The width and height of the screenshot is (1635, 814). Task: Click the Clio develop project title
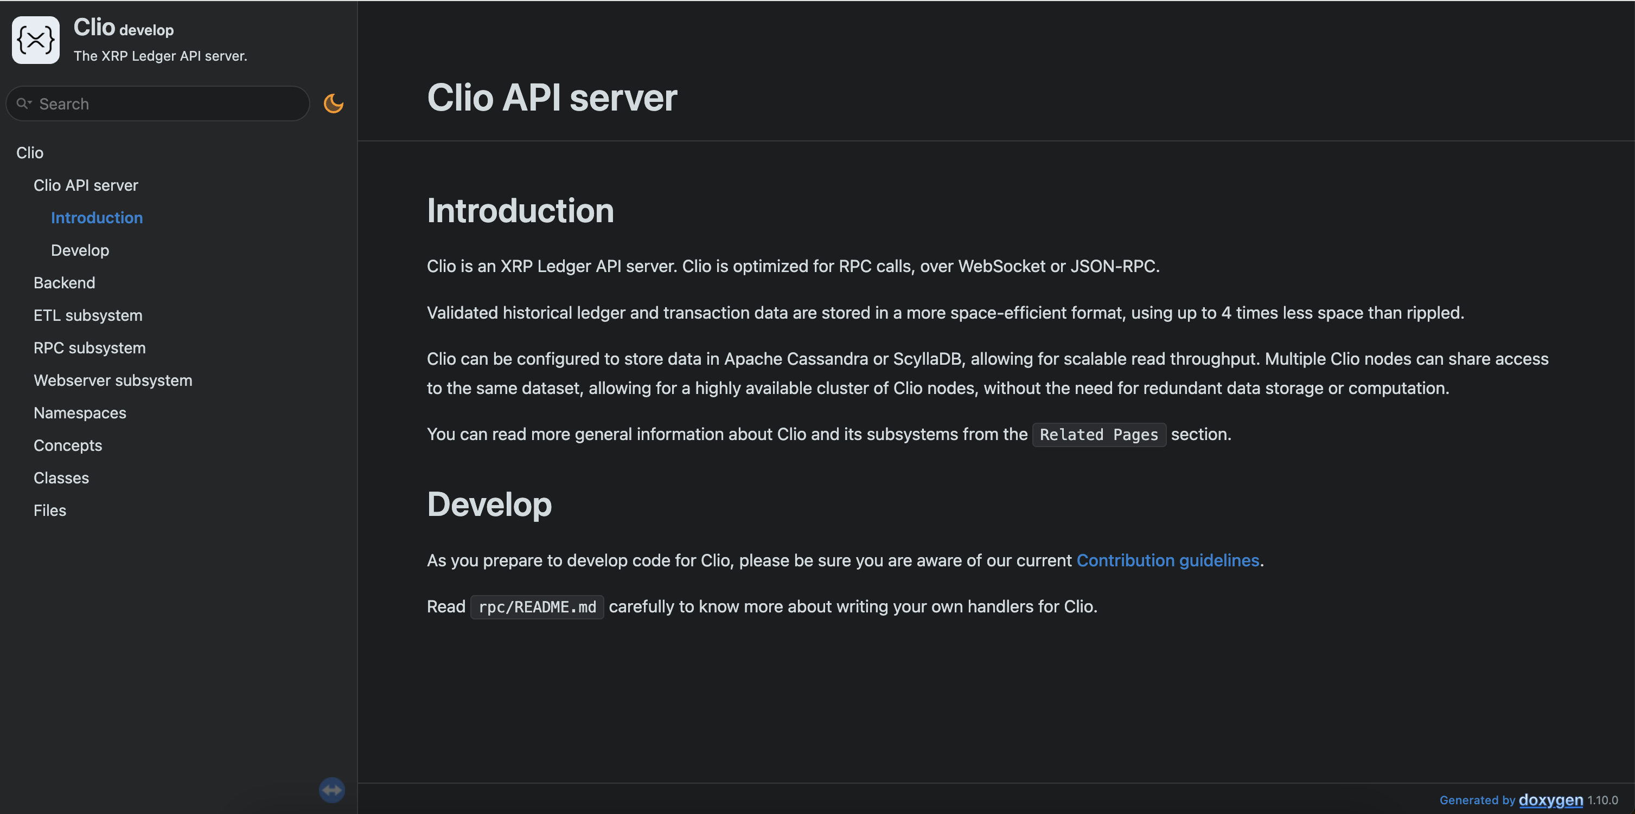(x=124, y=28)
